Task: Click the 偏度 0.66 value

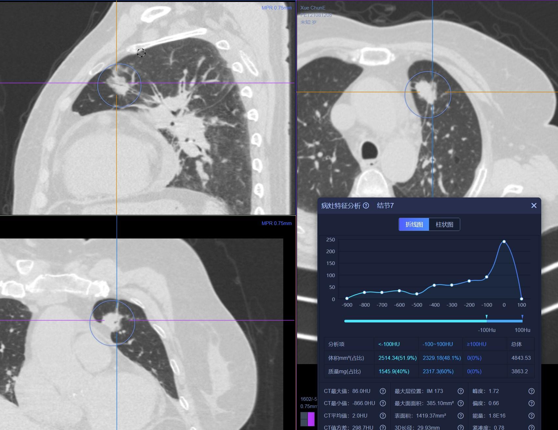Action: (x=494, y=403)
